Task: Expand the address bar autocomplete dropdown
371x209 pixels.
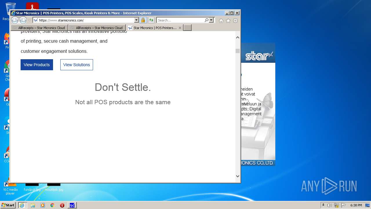Action: coord(137,20)
